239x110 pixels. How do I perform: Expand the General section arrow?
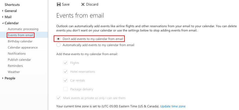[3, 11]
